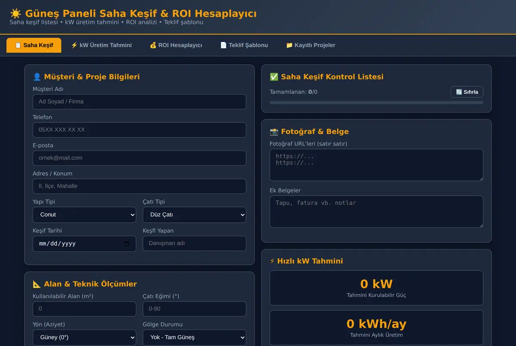The image size is (516, 346).
Task: Select the E-posta input field
Action: [x=139, y=158]
